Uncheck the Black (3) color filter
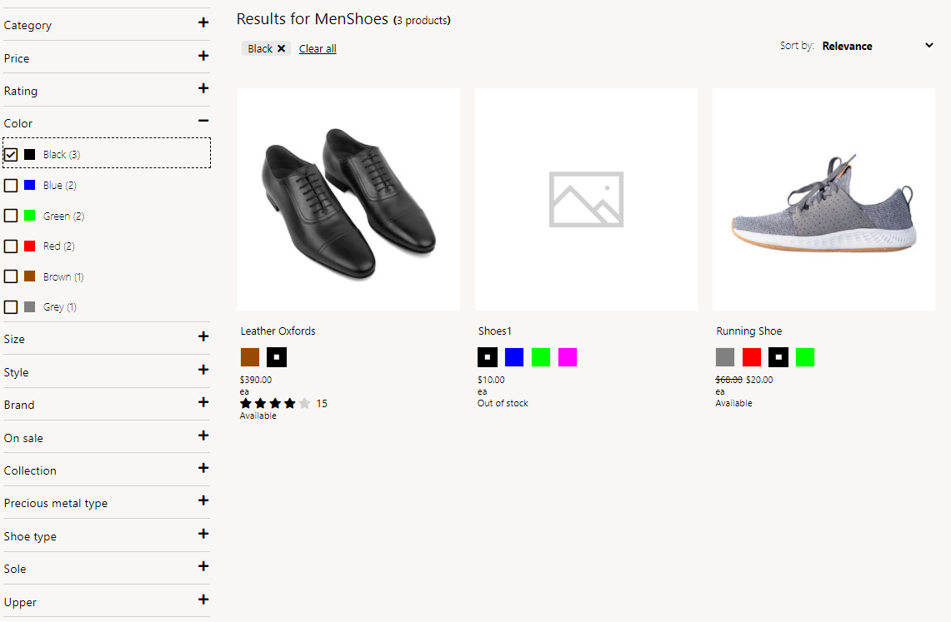Image resolution: width=951 pixels, height=622 pixels. point(12,154)
